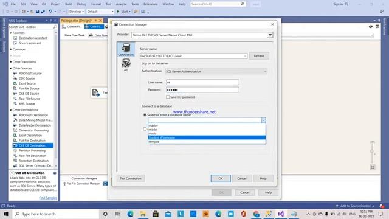389x219 pixels.
Task: Click the User name input field
Action: [202, 82]
